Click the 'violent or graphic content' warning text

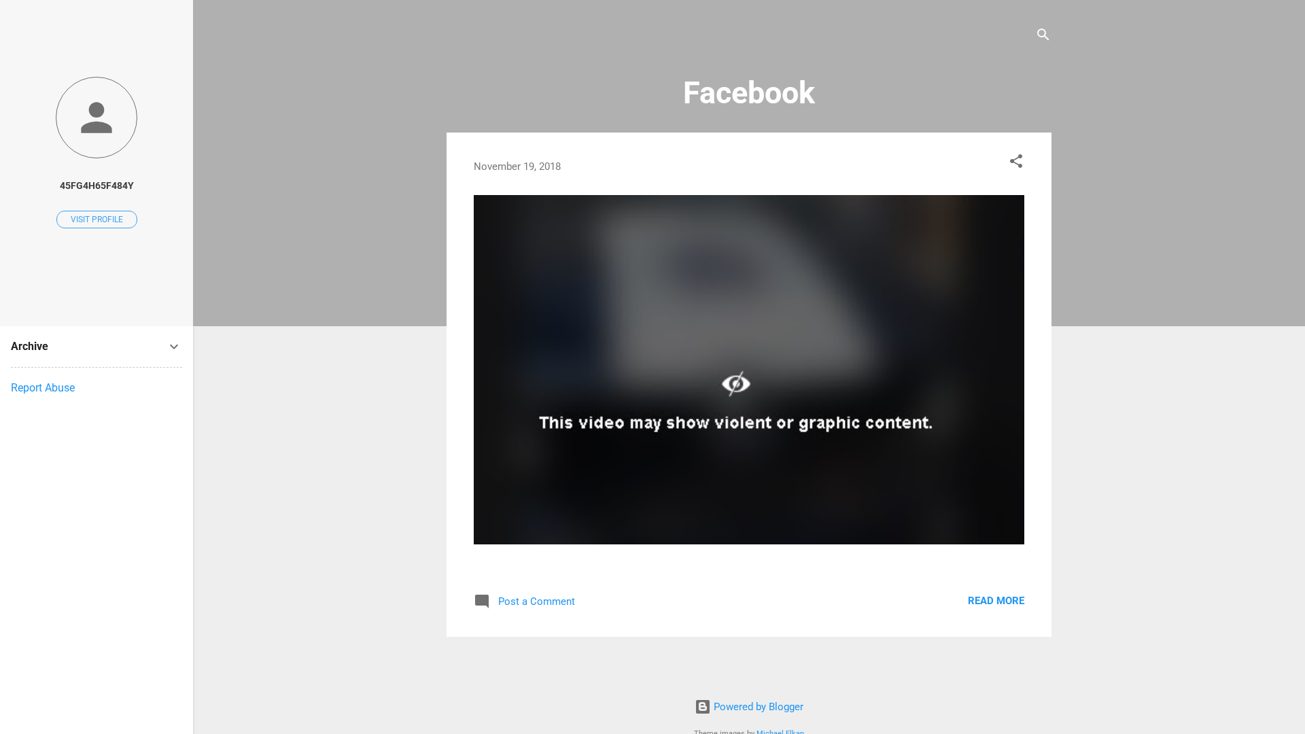pos(735,423)
